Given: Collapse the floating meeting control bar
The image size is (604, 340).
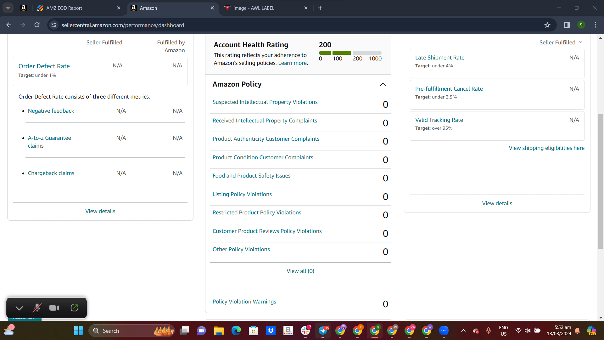Looking at the screenshot, I should [x=19, y=308].
